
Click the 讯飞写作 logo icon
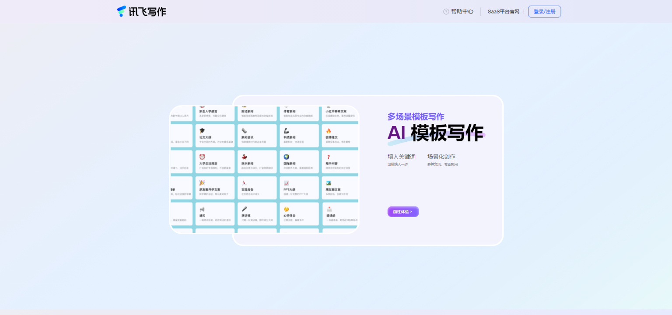click(x=122, y=11)
